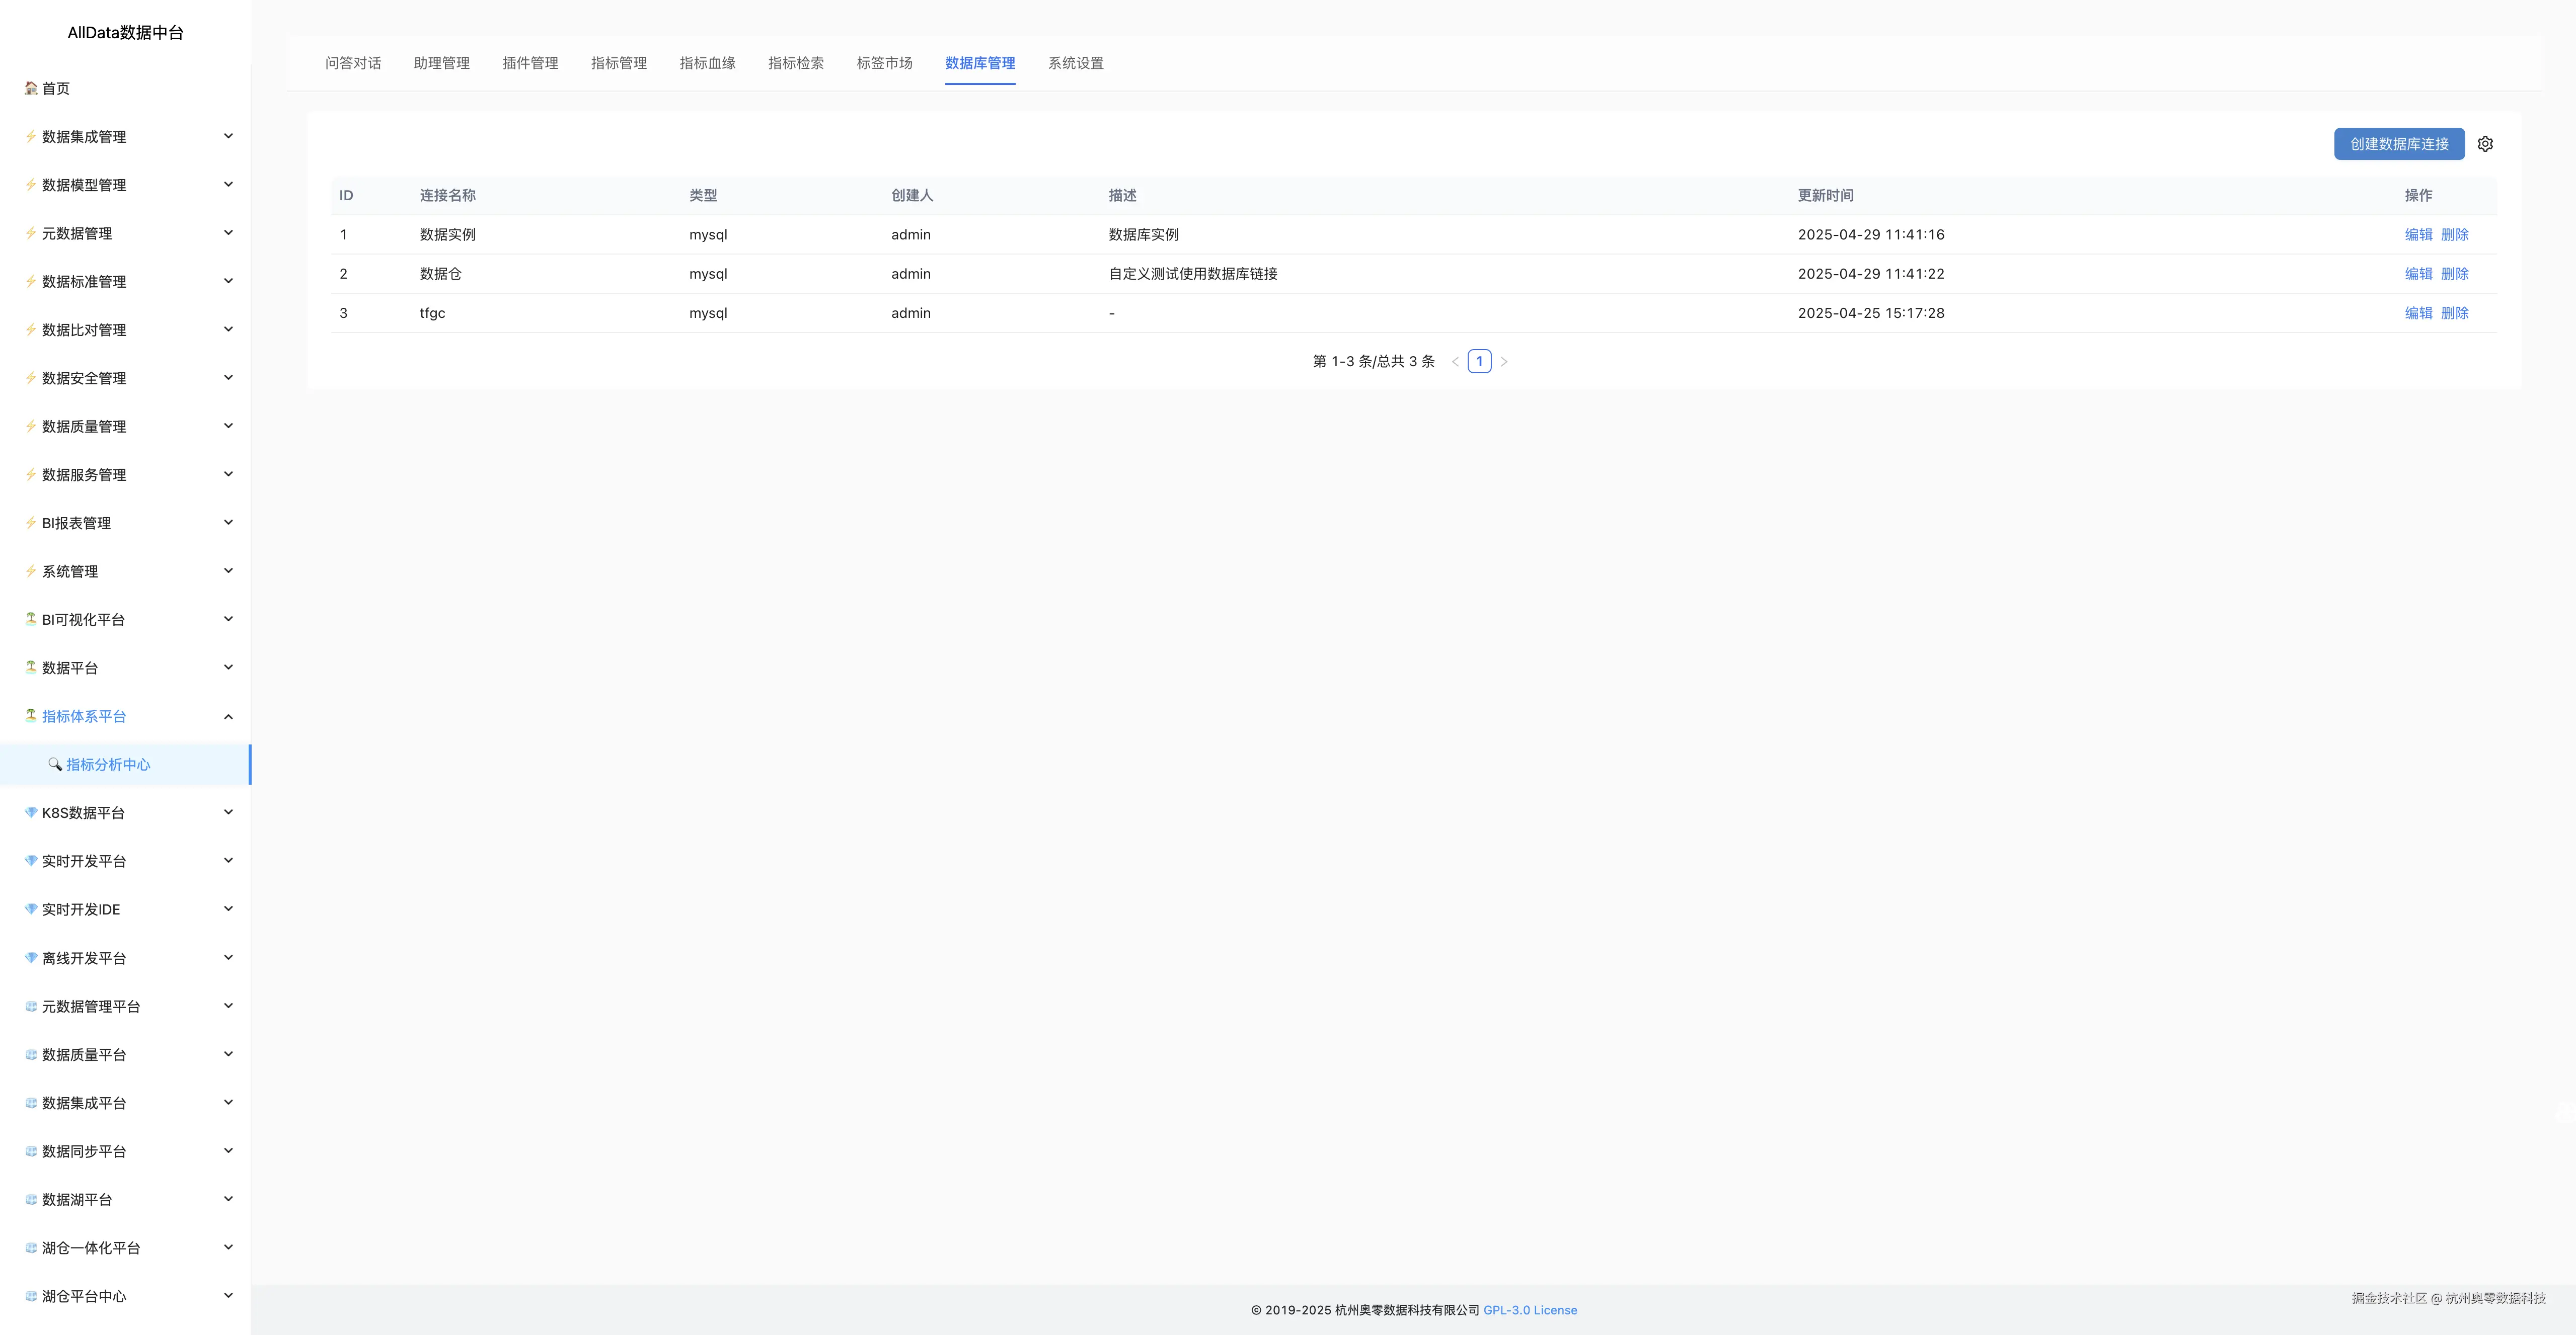2576x1335 pixels.
Task: Open the 问答对话 tab
Action: tap(353, 63)
